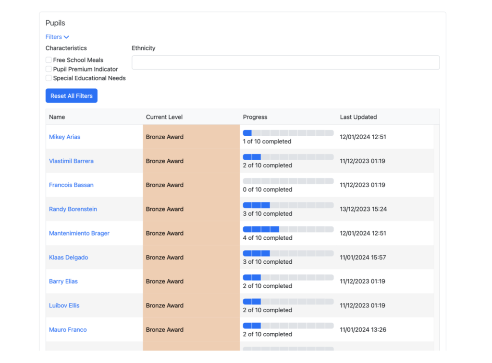Click the Progress column header
Viewport: 492px width, 363px height.
(255, 117)
